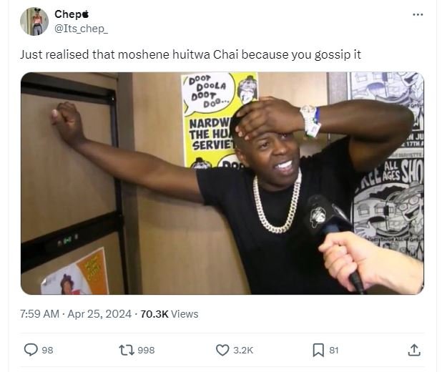Click the 98 replies count
This screenshot has width=442, height=372.
pyautogui.click(x=47, y=351)
